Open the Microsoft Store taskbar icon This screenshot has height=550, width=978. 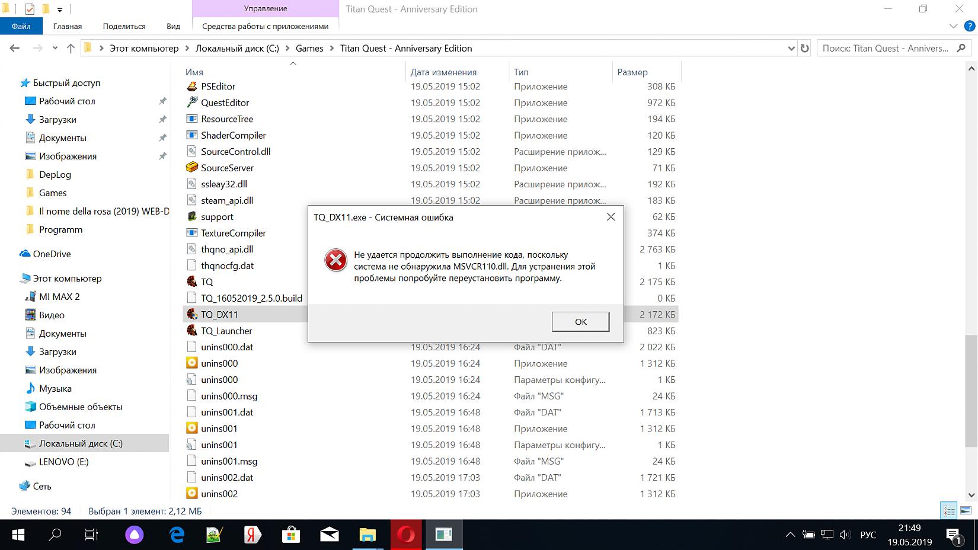coord(291,535)
